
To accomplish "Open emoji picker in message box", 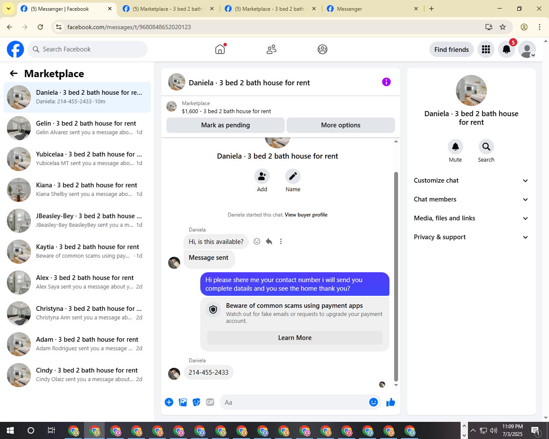I will (374, 402).
